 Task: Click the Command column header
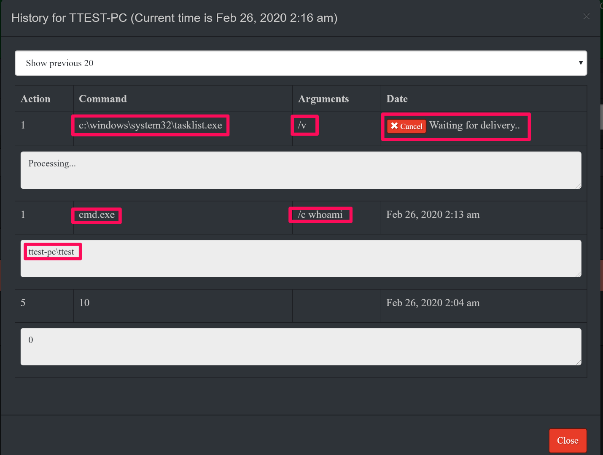tap(103, 99)
